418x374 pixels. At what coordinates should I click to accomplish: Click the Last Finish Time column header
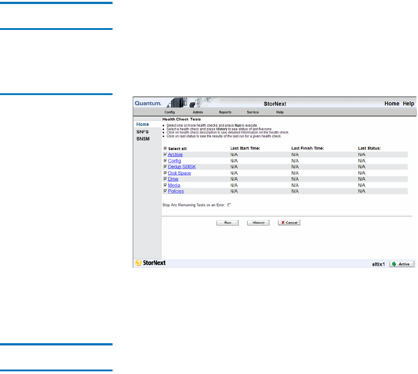pos(308,148)
